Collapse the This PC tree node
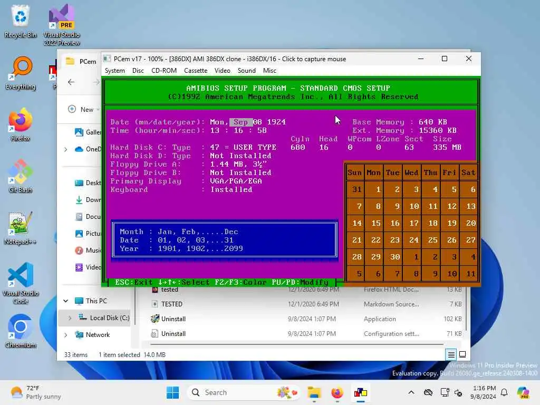Screen dimensions: 540x405 point(66,301)
